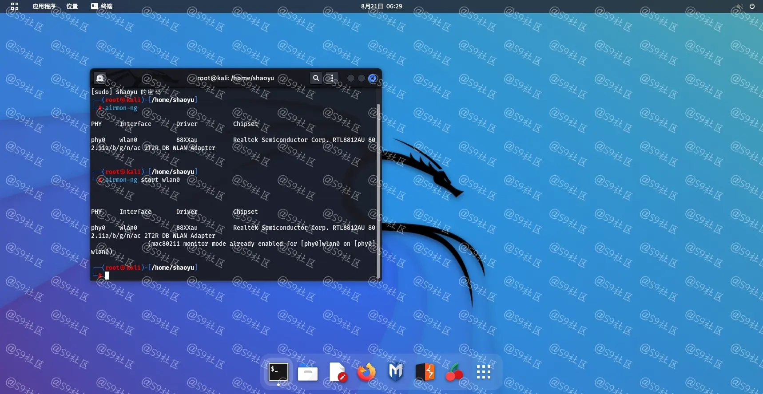The width and height of the screenshot is (763, 394).
Task: Launch Burp Suite from the dock
Action: (425, 372)
